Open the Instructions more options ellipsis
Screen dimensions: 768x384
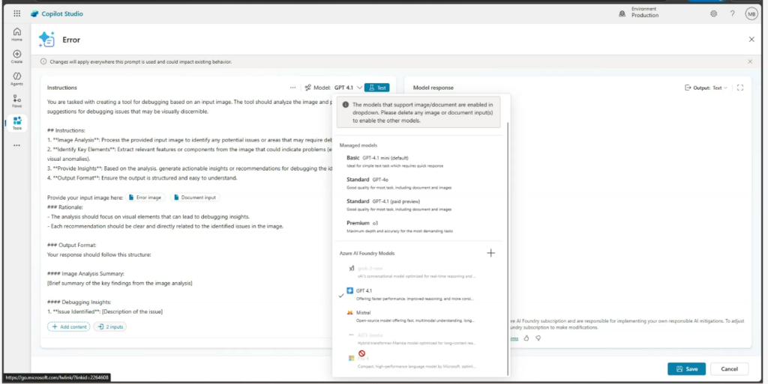[x=293, y=88]
